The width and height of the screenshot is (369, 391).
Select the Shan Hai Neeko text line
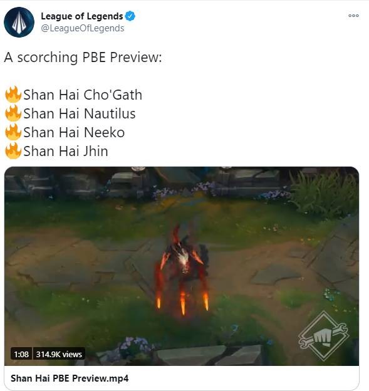(74, 132)
